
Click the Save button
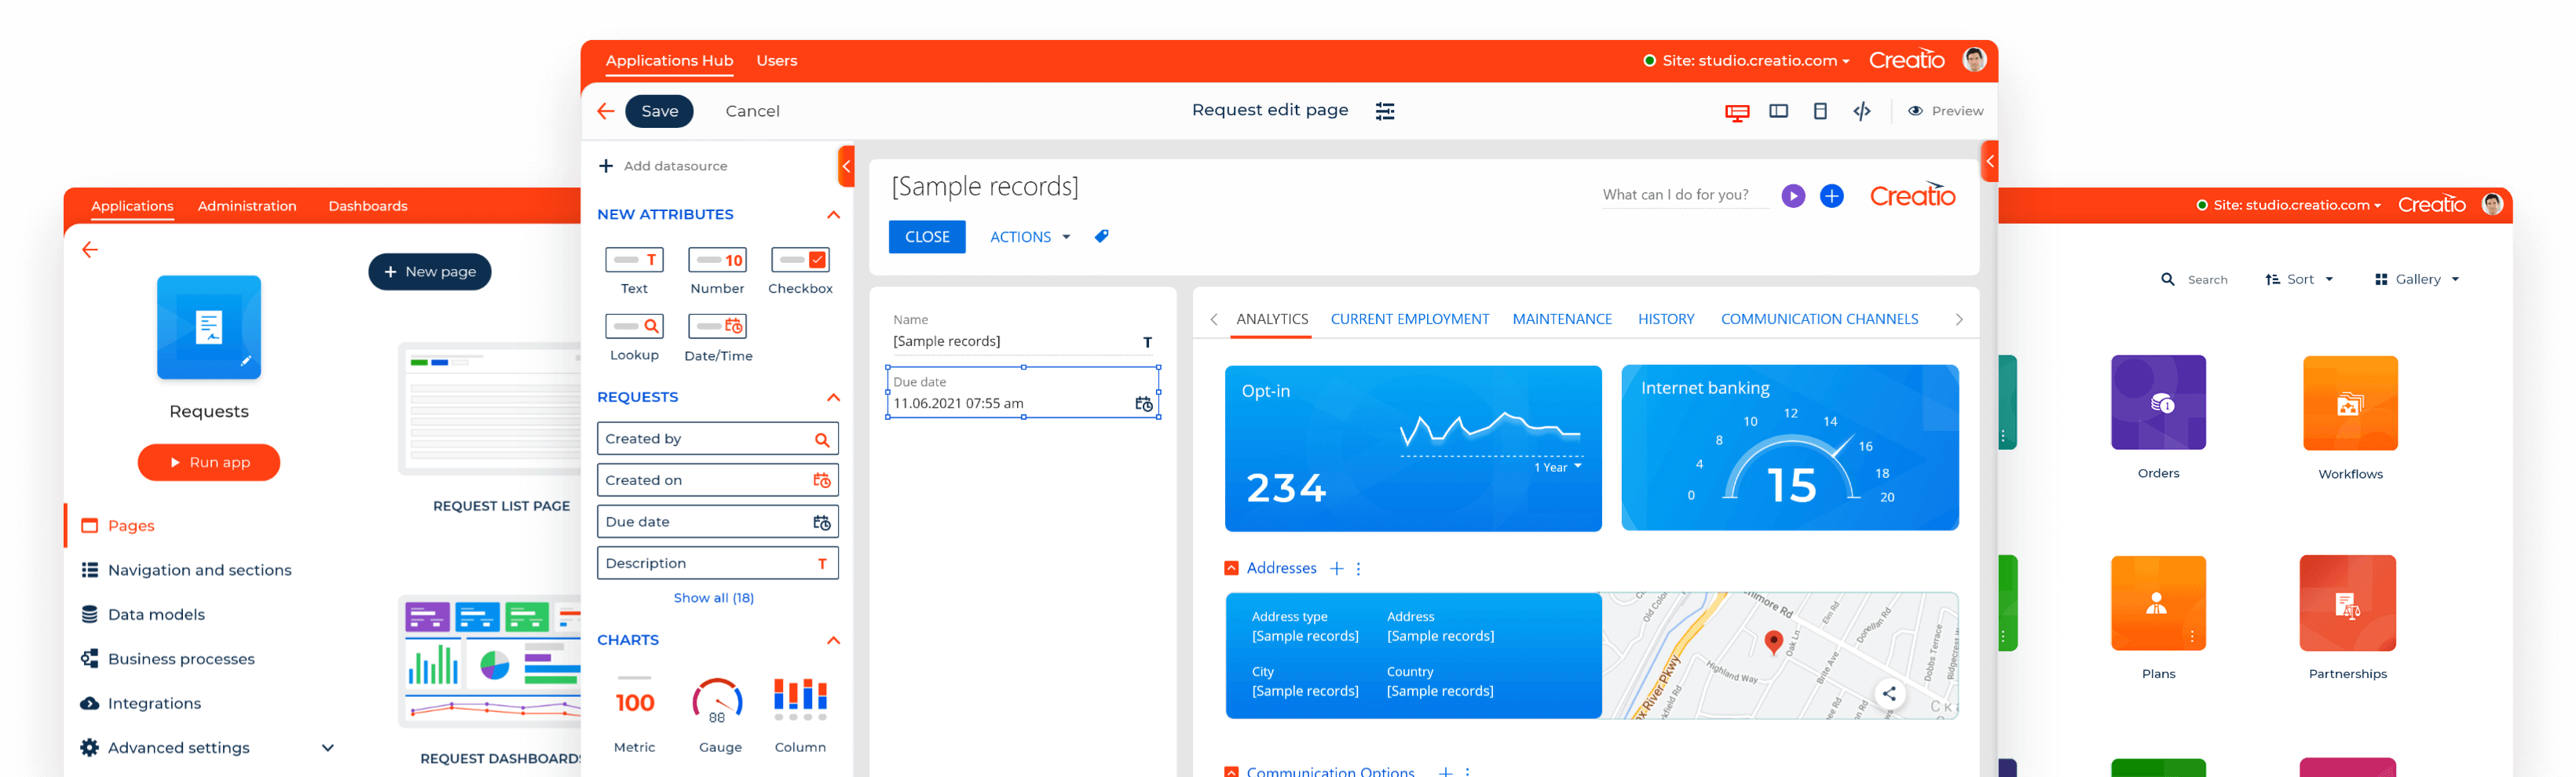pos(659,111)
